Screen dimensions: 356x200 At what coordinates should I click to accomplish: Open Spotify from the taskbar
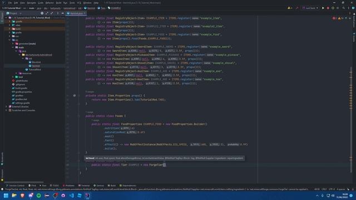(38, 196)
